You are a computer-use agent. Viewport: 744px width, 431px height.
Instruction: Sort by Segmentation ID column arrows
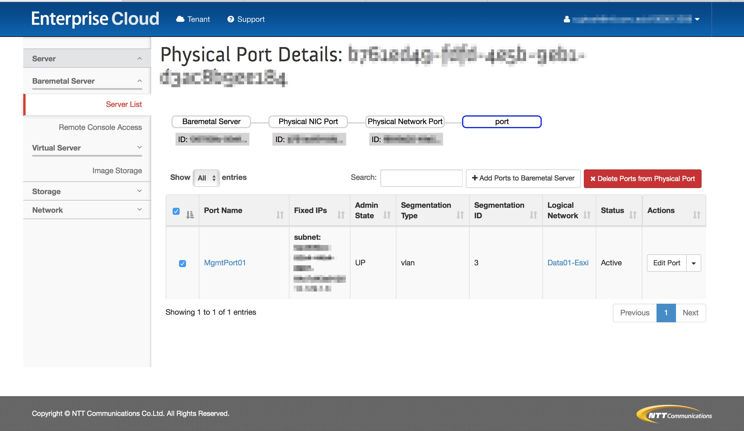[x=533, y=214]
